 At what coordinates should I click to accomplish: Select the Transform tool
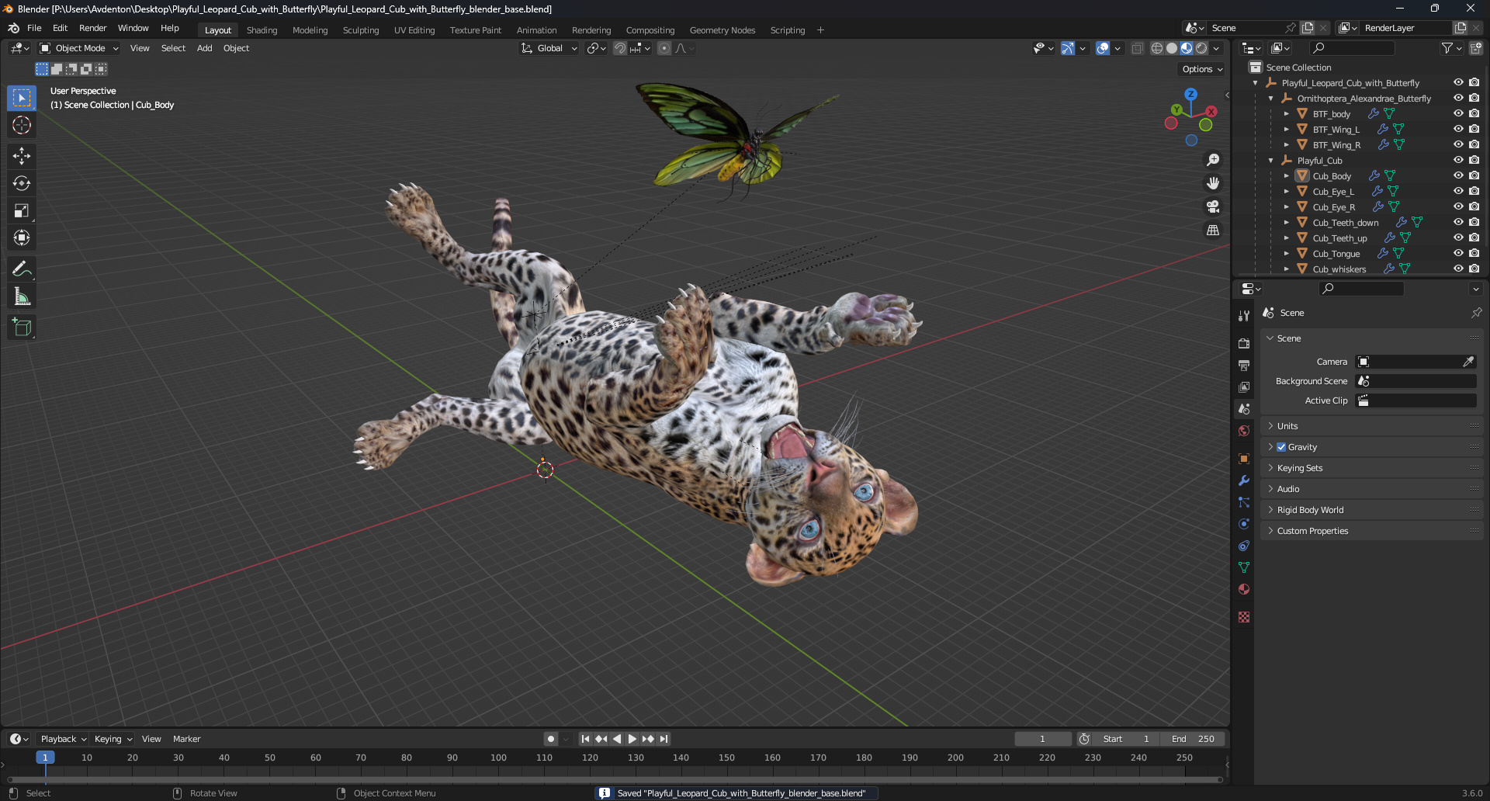tap(22, 238)
